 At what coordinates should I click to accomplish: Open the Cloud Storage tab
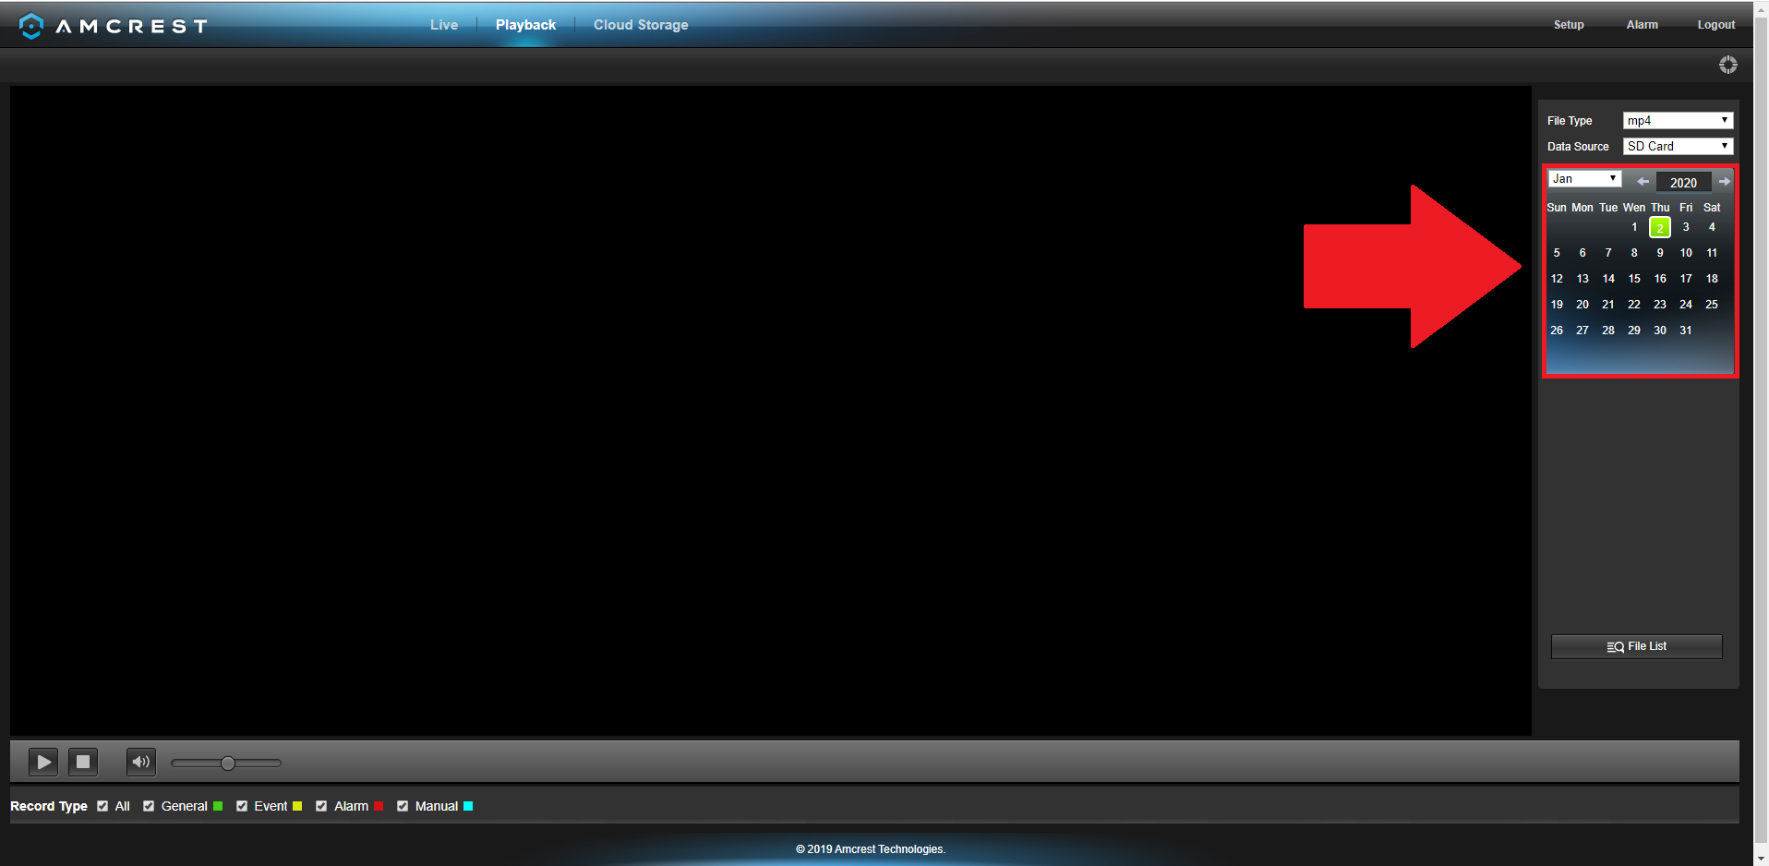click(640, 25)
